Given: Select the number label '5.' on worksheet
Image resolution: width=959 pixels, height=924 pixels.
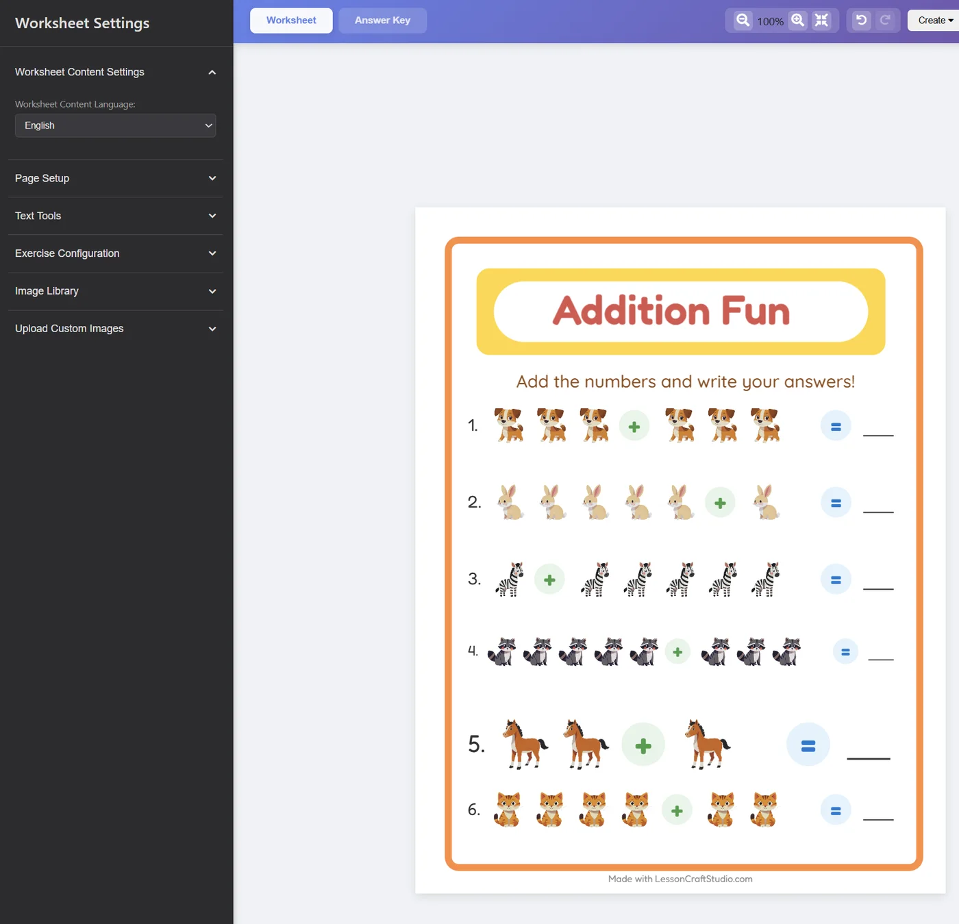Looking at the screenshot, I should pos(477,745).
